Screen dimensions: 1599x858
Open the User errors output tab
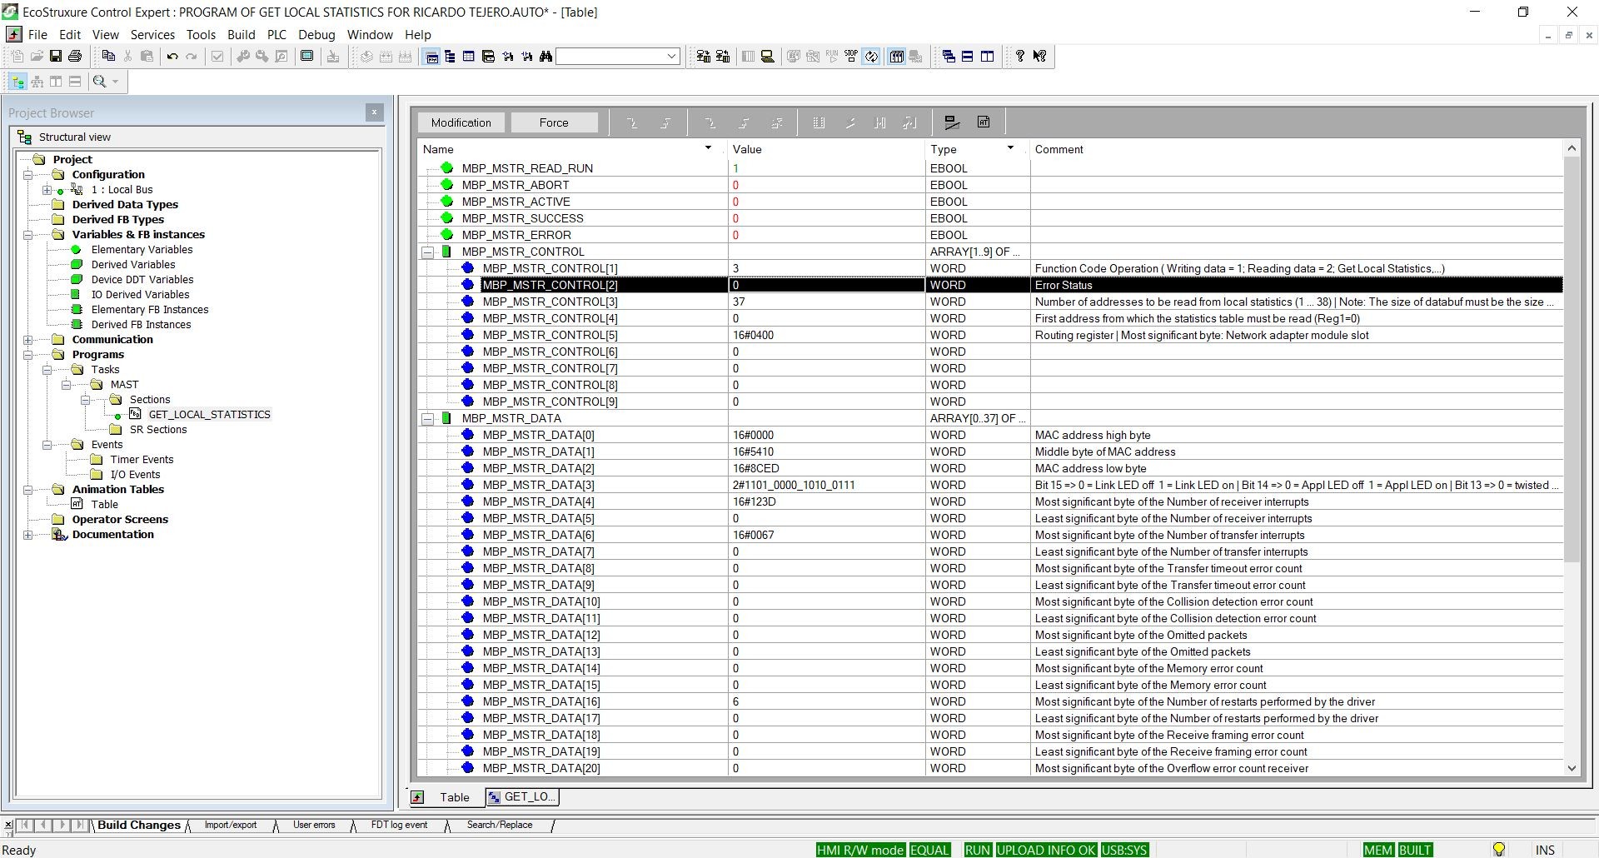pos(314,825)
